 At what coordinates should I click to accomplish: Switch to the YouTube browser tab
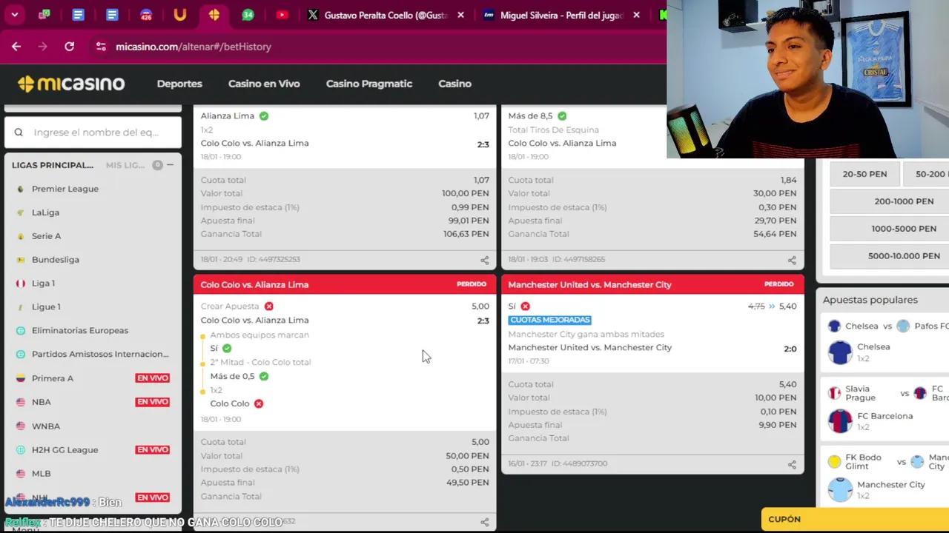pyautogui.click(x=282, y=15)
